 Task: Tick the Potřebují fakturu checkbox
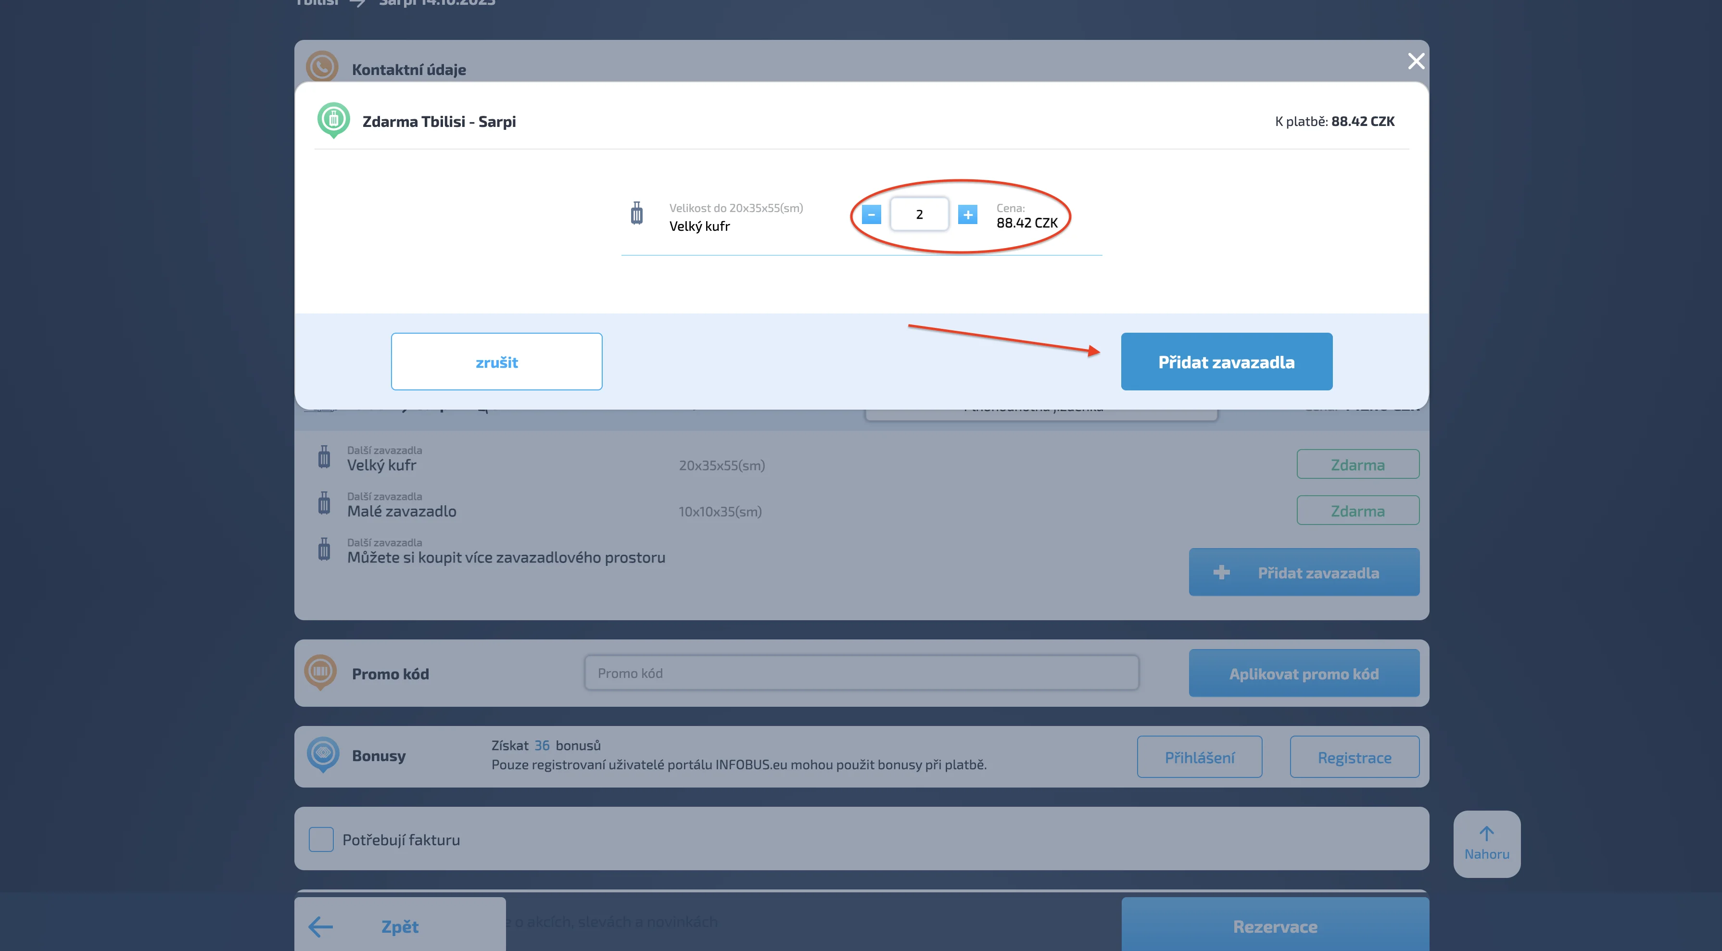tap(321, 839)
